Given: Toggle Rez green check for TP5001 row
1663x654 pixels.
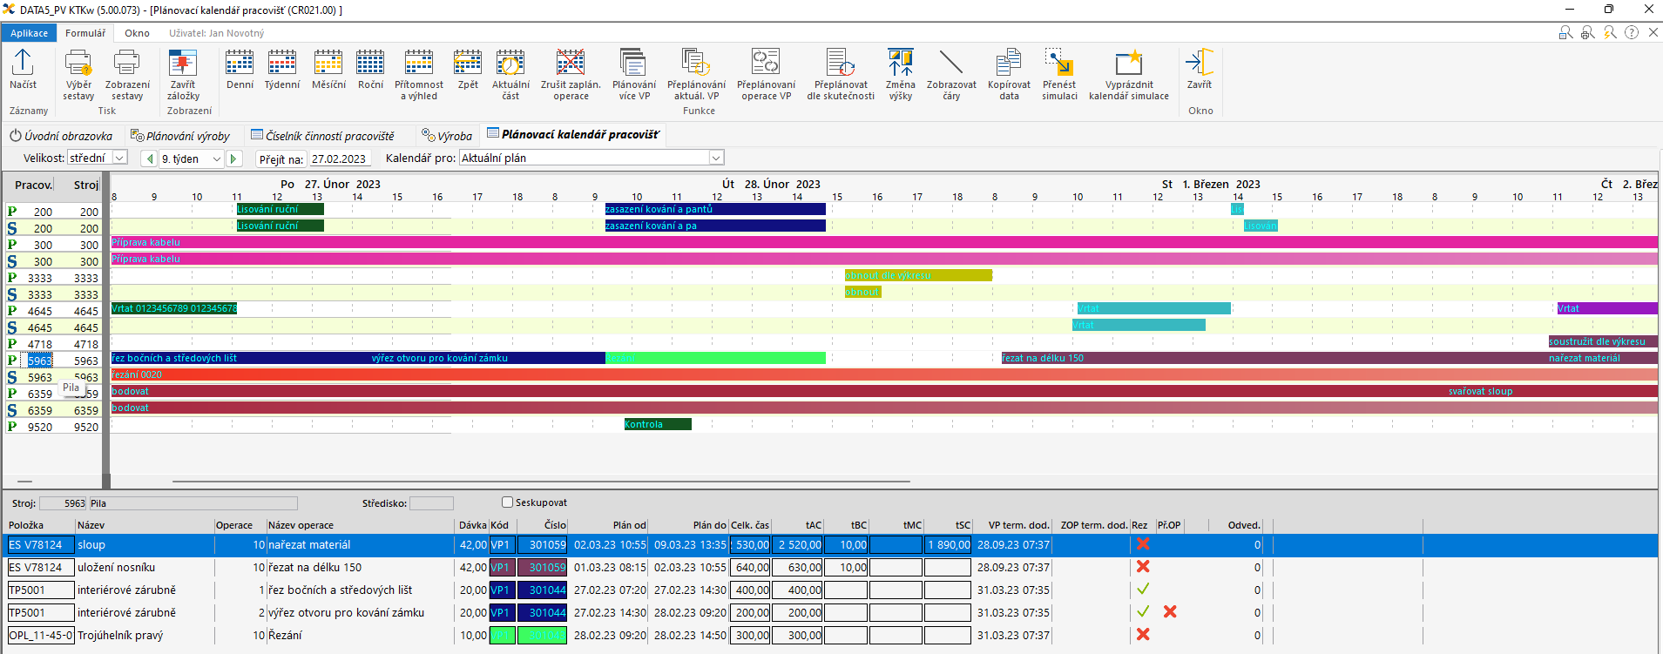Looking at the screenshot, I should 1143,590.
